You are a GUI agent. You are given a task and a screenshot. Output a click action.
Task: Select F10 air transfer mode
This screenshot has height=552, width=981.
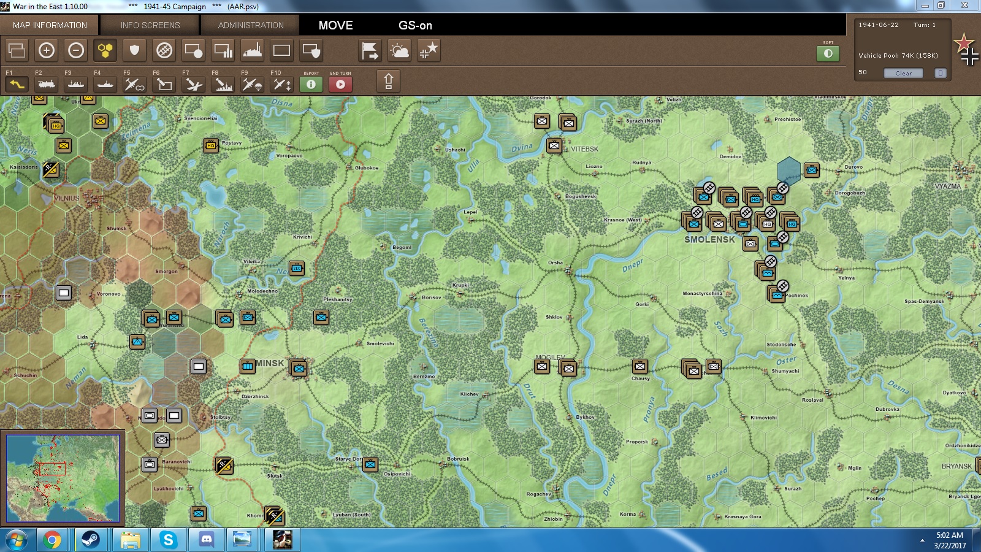(282, 84)
